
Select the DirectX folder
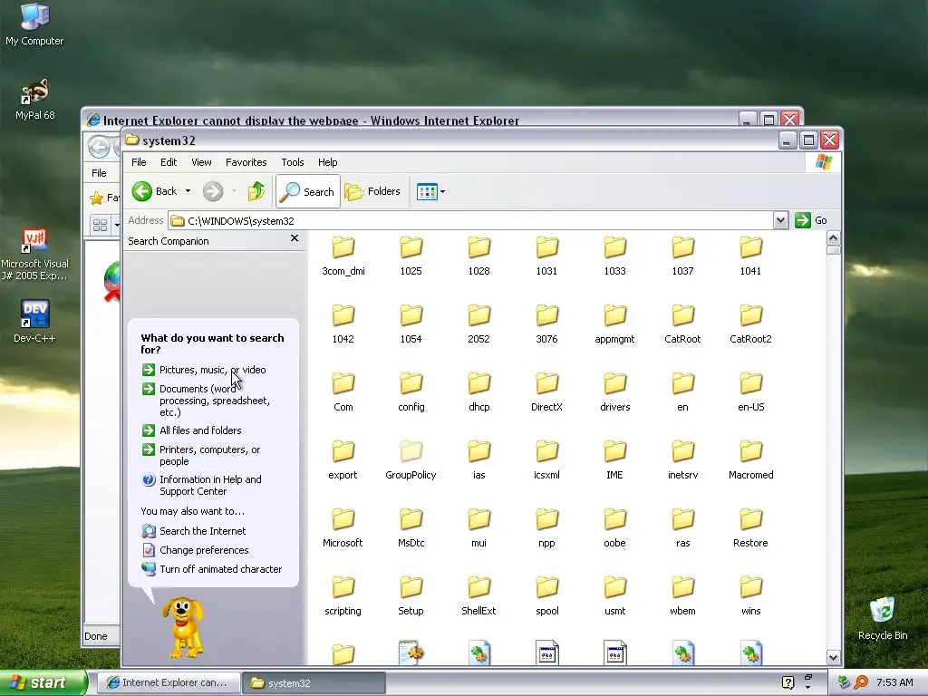click(x=546, y=393)
